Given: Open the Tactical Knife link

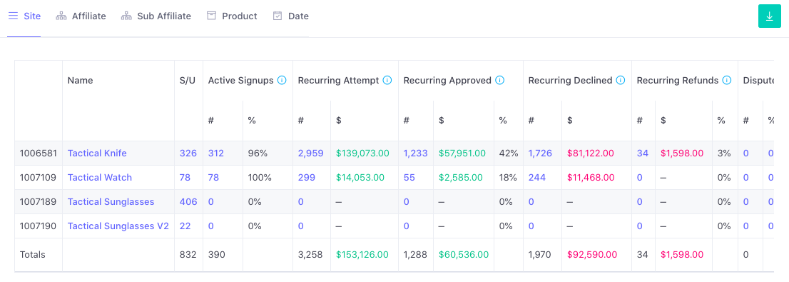Looking at the screenshot, I should point(97,153).
